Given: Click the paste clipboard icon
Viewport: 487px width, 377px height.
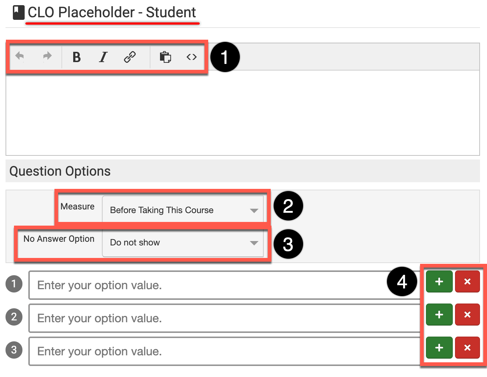Looking at the screenshot, I should (165, 57).
